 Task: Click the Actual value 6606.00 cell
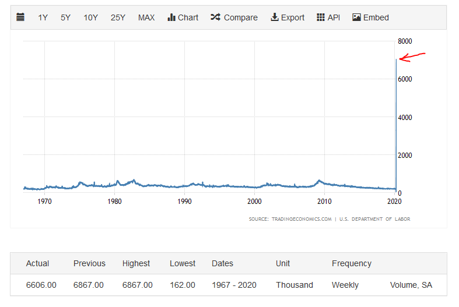point(41,285)
